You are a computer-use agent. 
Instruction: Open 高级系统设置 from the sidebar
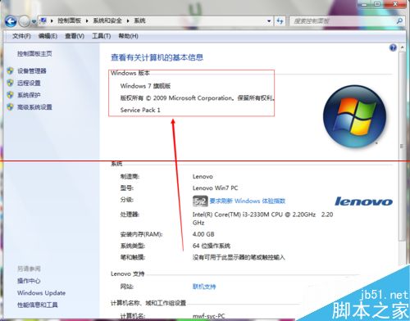(34, 107)
